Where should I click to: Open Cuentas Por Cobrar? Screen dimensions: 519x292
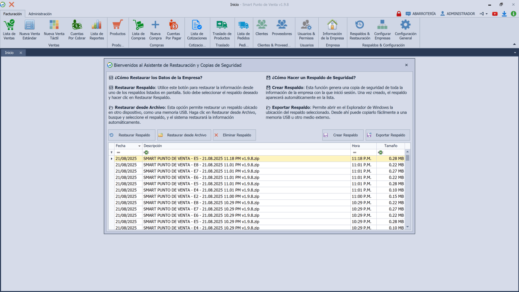pos(77,30)
